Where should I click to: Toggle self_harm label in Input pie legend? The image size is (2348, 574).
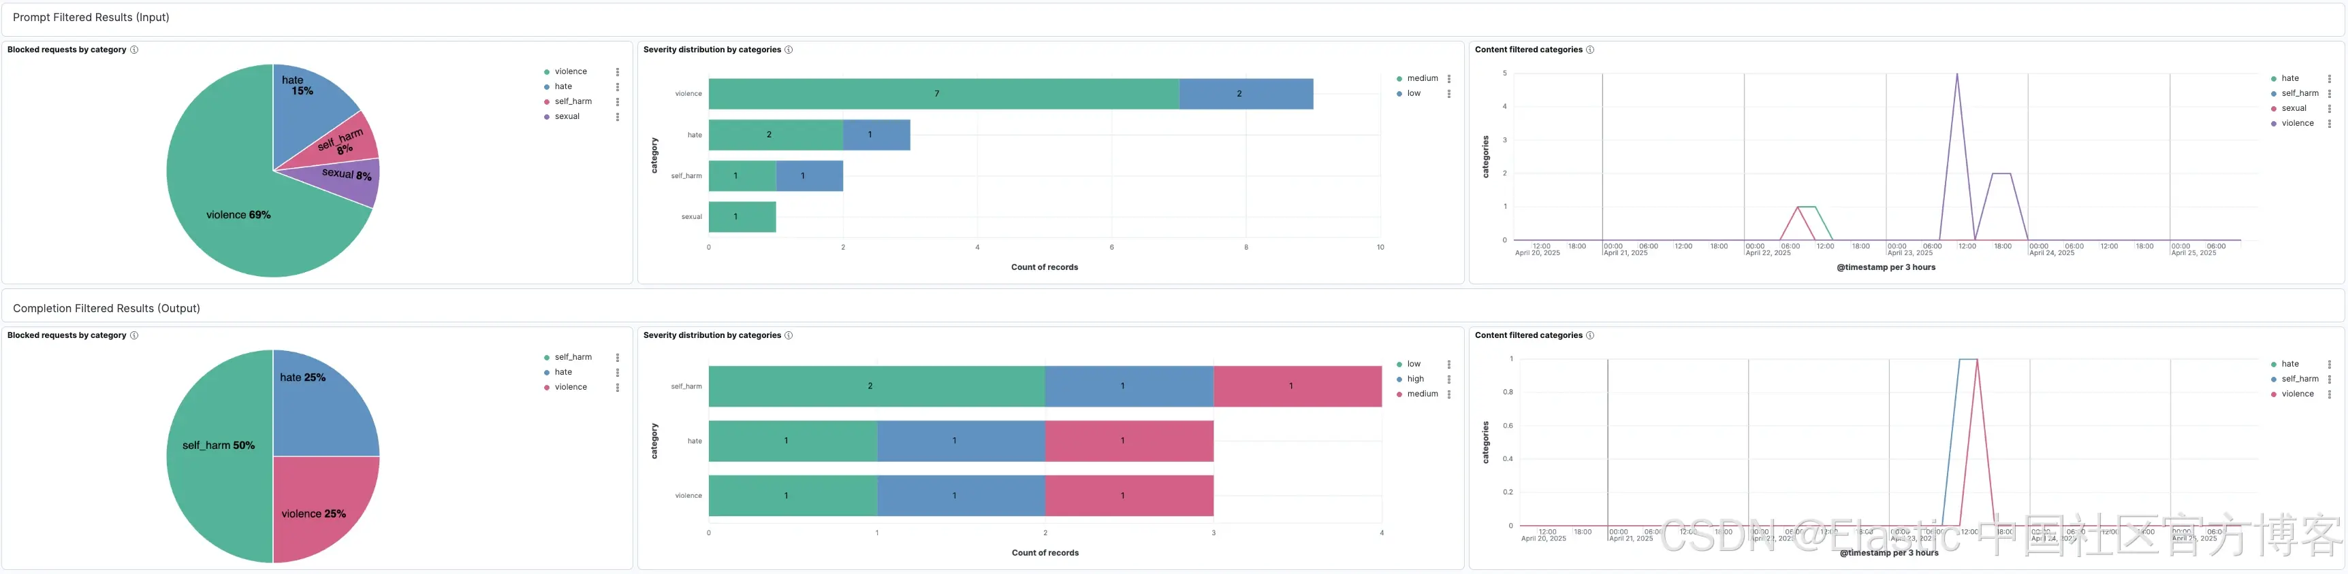coord(573,102)
